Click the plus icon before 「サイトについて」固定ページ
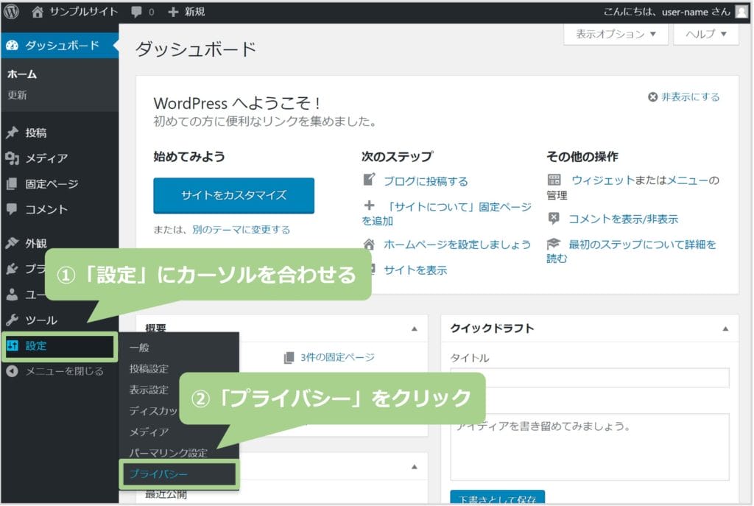The image size is (754, 506). click(370, 206)
